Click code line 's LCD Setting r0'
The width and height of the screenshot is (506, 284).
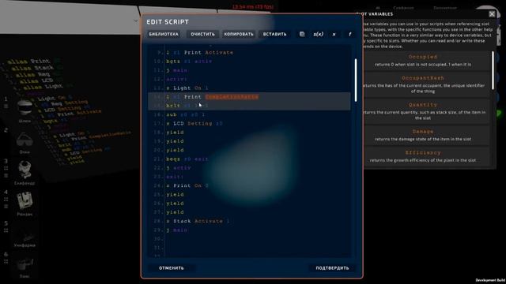click(194, 123)
